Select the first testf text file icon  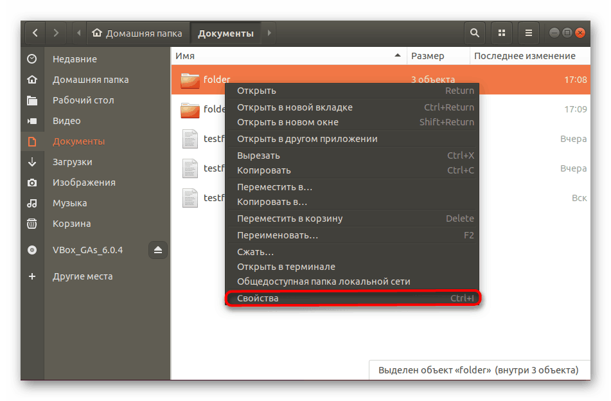[190, 139]
